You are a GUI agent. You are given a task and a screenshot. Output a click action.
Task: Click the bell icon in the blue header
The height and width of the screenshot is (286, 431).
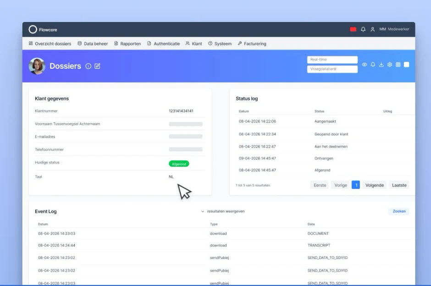point(373,65)
